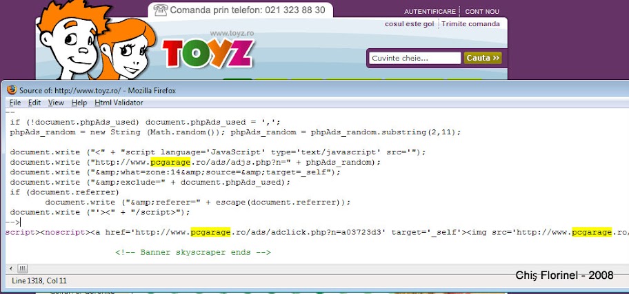629x294 pixels.
Task: Click the 'exclude=' document.write line
Action: [x=150, y=182]
